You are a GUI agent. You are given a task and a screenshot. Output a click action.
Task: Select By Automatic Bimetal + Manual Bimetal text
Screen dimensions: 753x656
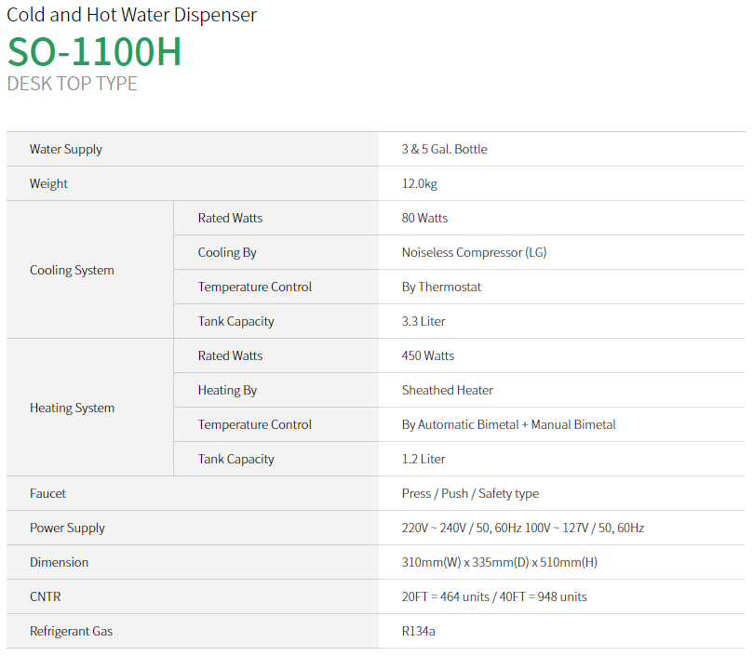[x=508, y=424]
